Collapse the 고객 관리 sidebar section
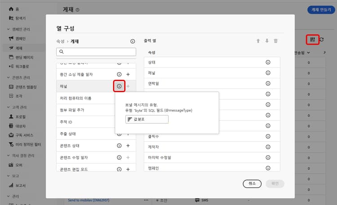The height and width of the screenshot is (205, 337). click(9, 107)
